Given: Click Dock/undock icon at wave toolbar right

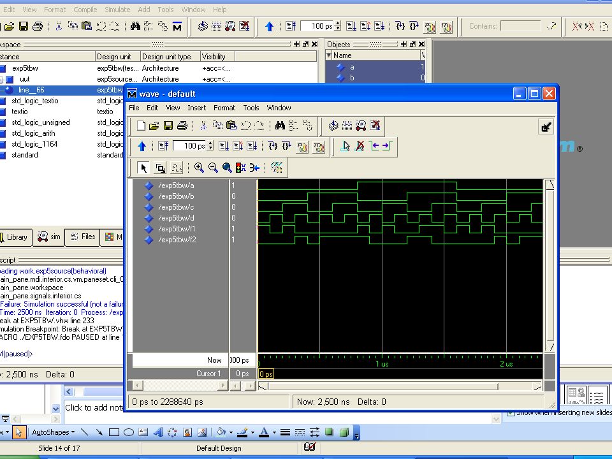Looking at the screenshot, I should tap(546, 127).
